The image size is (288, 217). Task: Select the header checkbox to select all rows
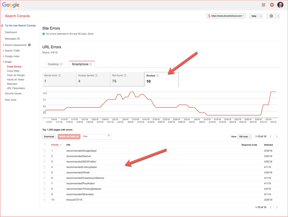click(x=45, y=145)
